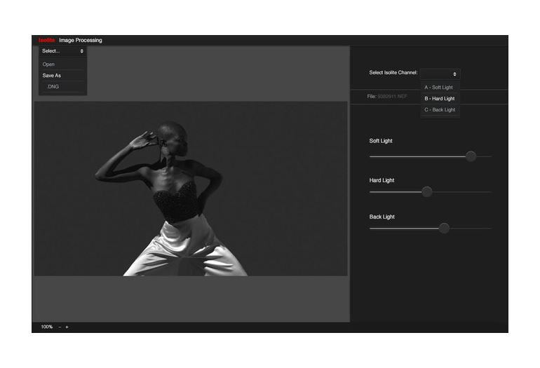Click the file name 9382911.NEF

(392, 96)
